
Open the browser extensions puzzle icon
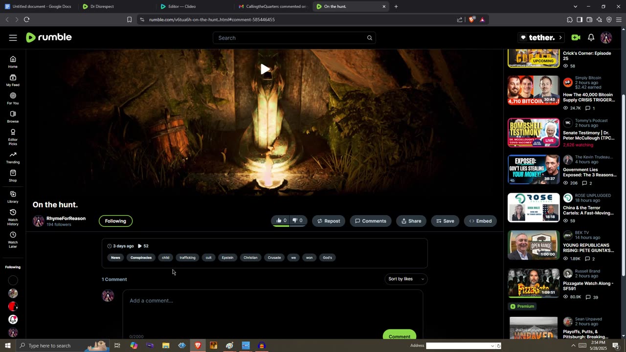click(570, 20)
